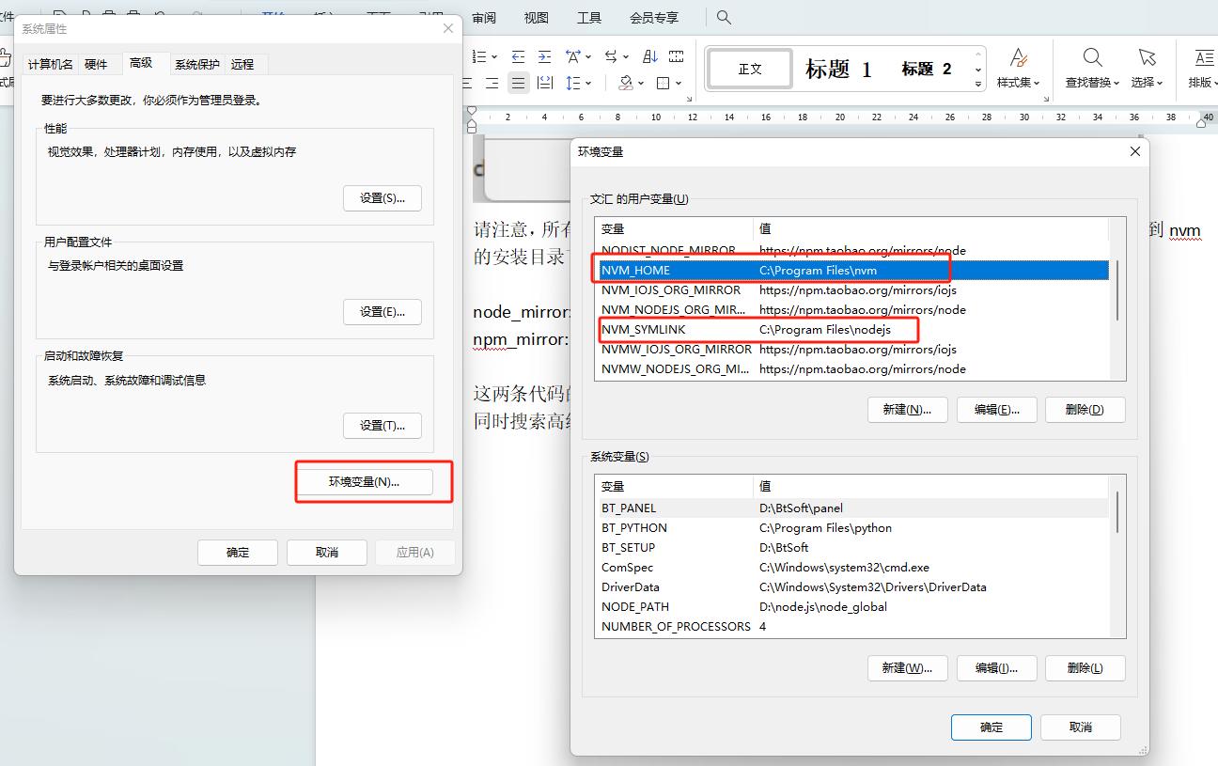Click startup and recovery 设置(T)... button
The width and height of the screenshot is (1218, 766).
click(x=382, y=425)
